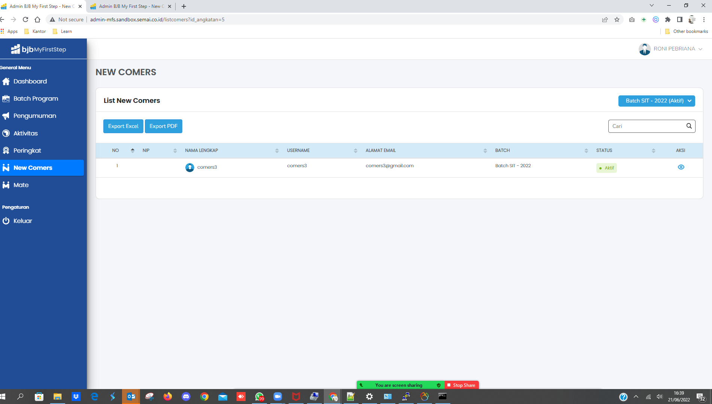Screen dimensions: 712x404
Task: Click the address bar URL
Action: pyautogui.click(x=157, y=19)
